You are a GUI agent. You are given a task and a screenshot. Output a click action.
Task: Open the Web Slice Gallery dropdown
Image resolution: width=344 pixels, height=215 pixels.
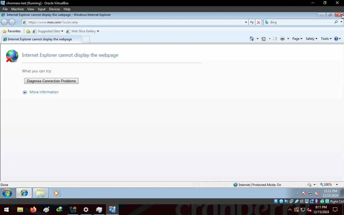83,31
